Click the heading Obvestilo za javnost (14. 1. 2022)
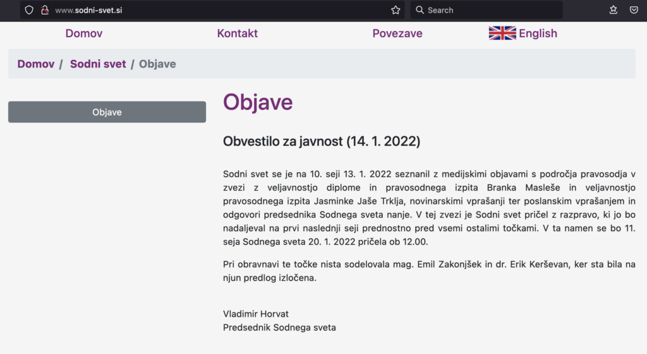The width and height of the screenshot is (647, 354). (x=322, y=141)
